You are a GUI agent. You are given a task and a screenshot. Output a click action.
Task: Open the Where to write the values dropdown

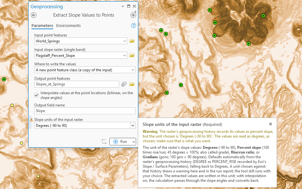(x=133, y=70)
